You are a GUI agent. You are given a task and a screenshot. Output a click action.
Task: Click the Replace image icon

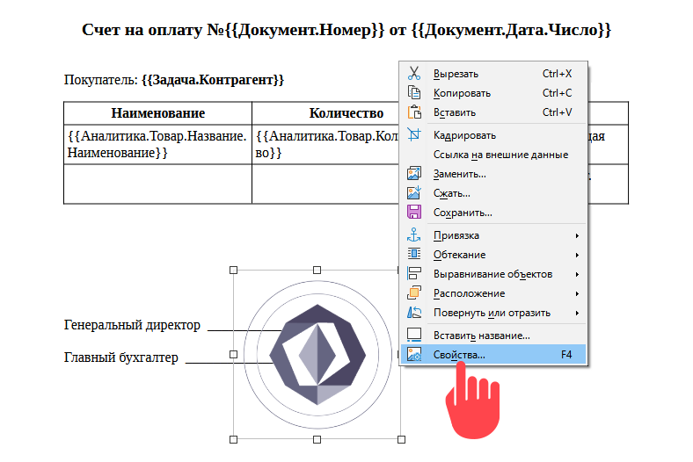(414, 173)
